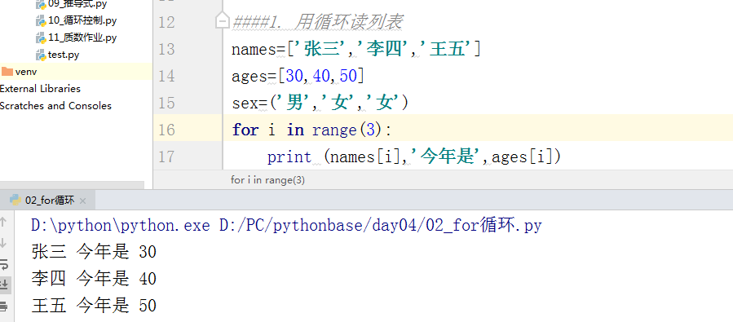
Task: Toggle soft-wrap in the run console
Action: point(4,264)
